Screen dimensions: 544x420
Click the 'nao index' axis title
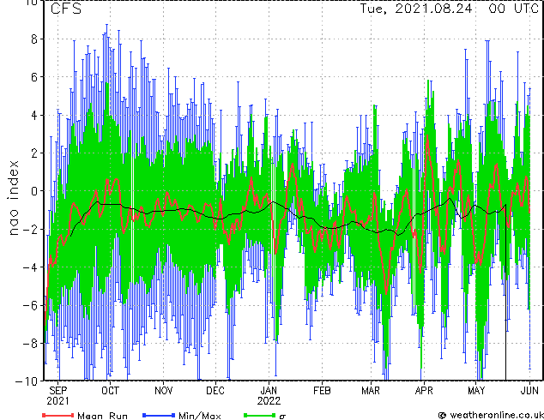(13, 198)
